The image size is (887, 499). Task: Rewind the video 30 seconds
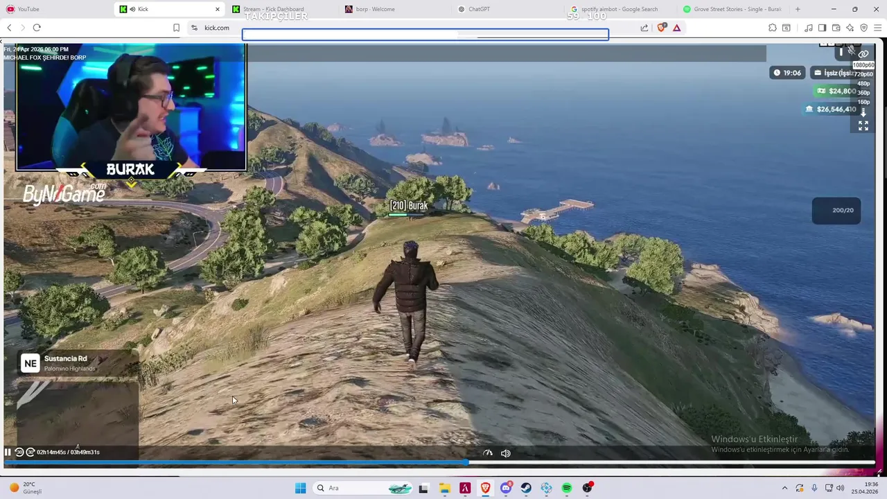[19, 452]
